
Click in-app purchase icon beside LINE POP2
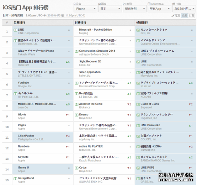[138, 168]
